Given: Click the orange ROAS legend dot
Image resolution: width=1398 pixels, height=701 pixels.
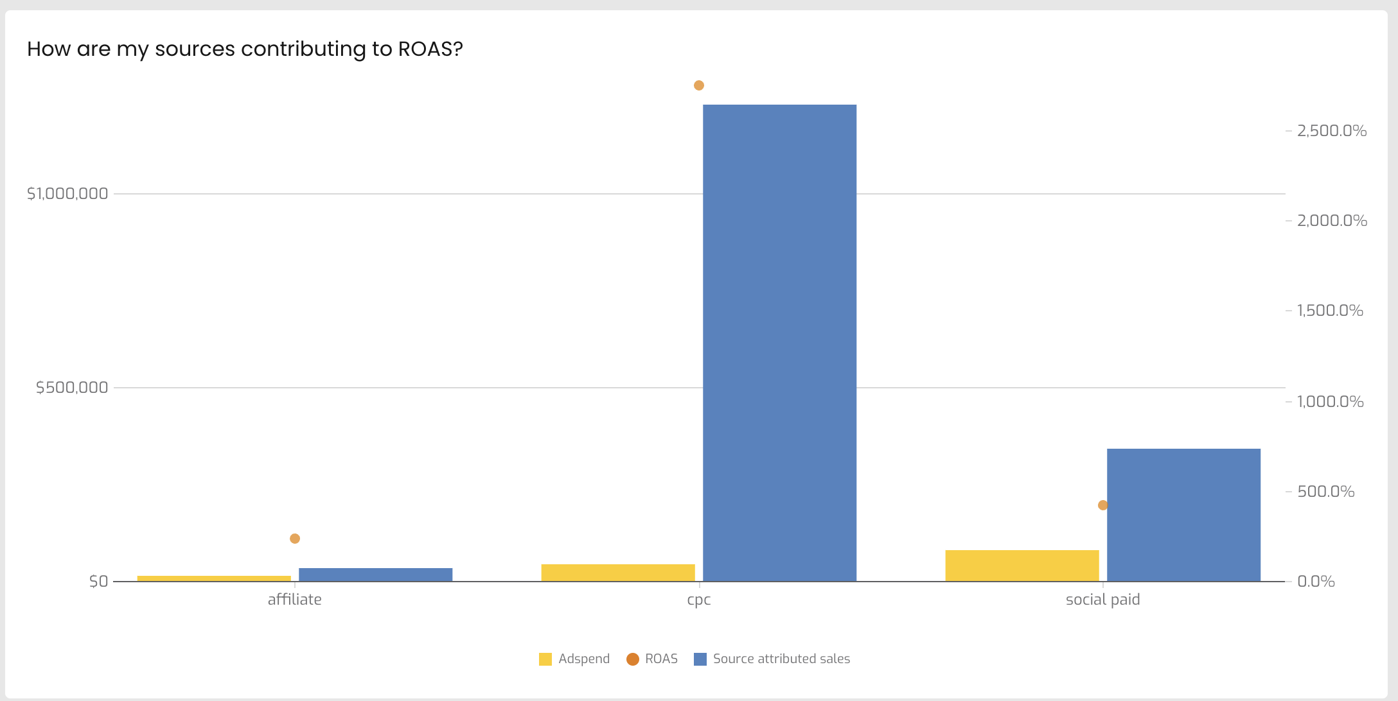Looking at the screenshot, I should coord(633,659).
